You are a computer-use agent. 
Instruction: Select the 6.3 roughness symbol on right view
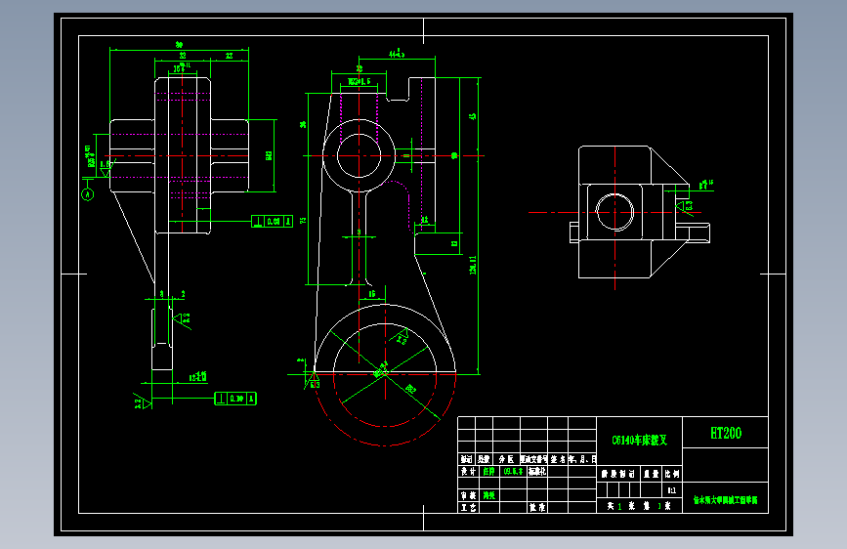(x=685, y=206)
